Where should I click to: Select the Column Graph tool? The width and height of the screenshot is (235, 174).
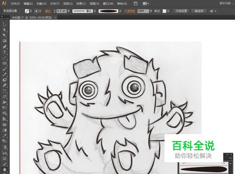coord(5,152)
